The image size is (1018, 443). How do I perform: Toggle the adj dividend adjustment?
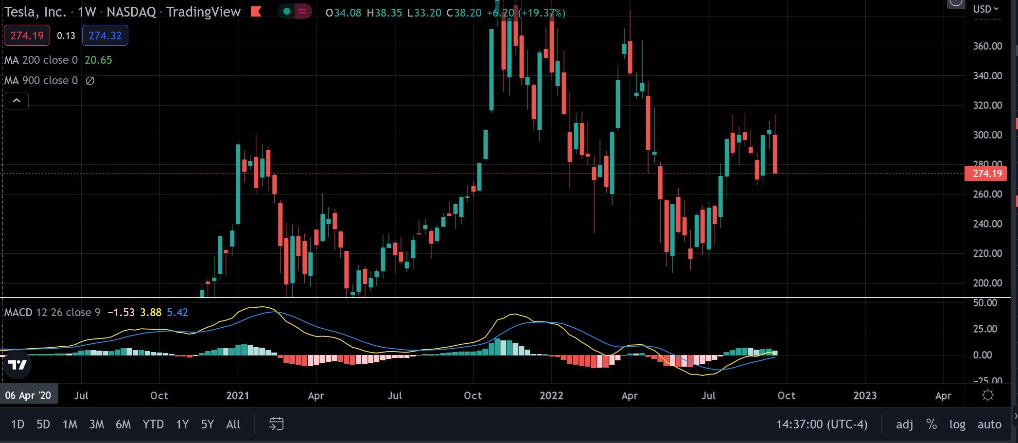(x=904, y=424)
